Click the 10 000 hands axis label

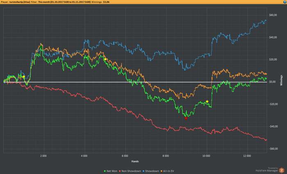(x=206, y=156)
